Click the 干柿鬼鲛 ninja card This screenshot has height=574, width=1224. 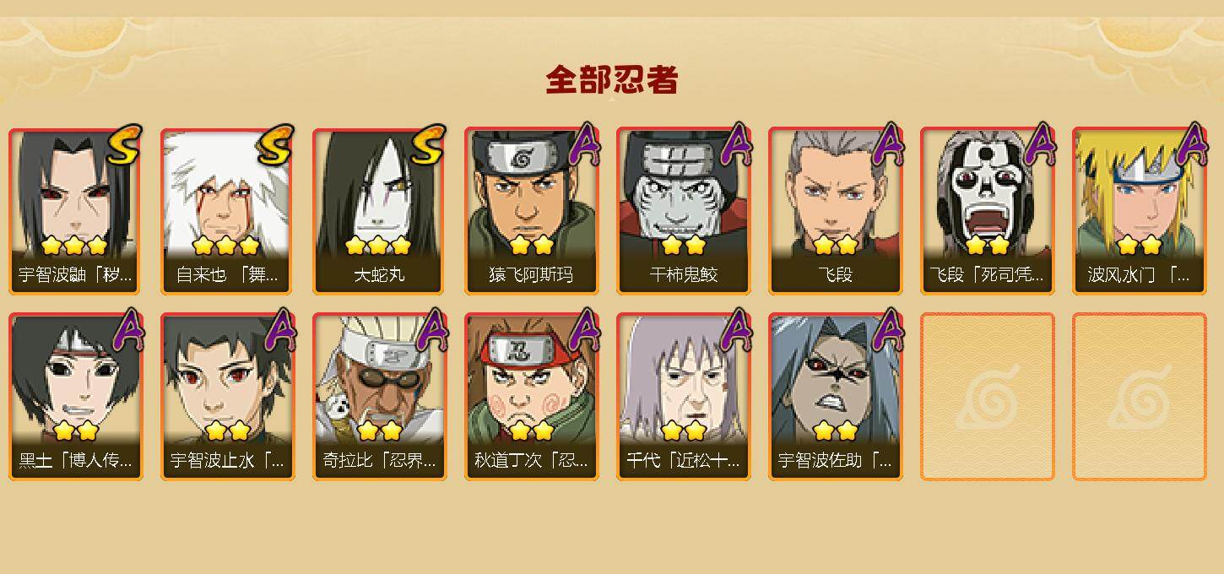point(684,211)
